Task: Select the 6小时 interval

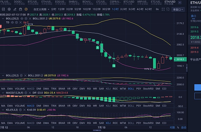Action: coord(148,9)
